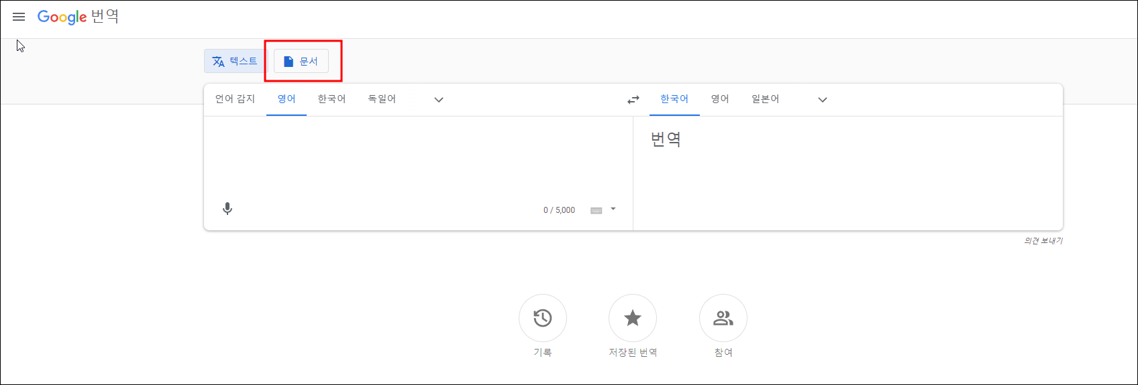1138x385 pixels.
Task: Start voice input with the microphone icon
Action: (227, 209)
